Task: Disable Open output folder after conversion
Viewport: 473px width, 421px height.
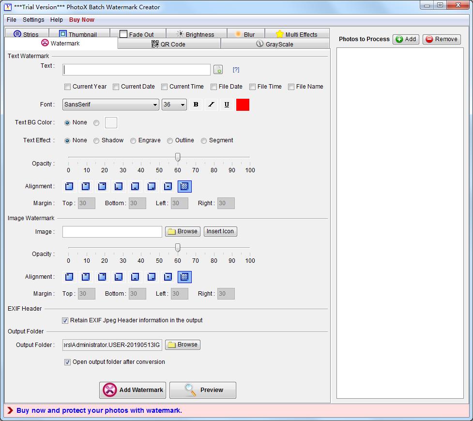Action: pos(68,362)
